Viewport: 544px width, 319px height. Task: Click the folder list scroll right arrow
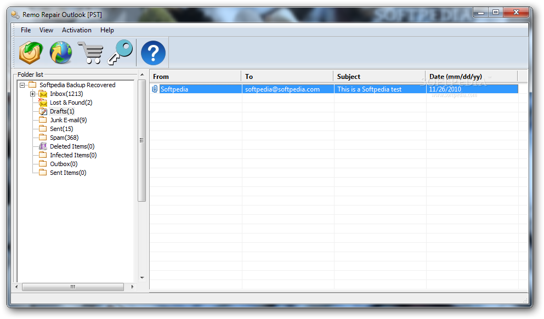tap(132, 287)
